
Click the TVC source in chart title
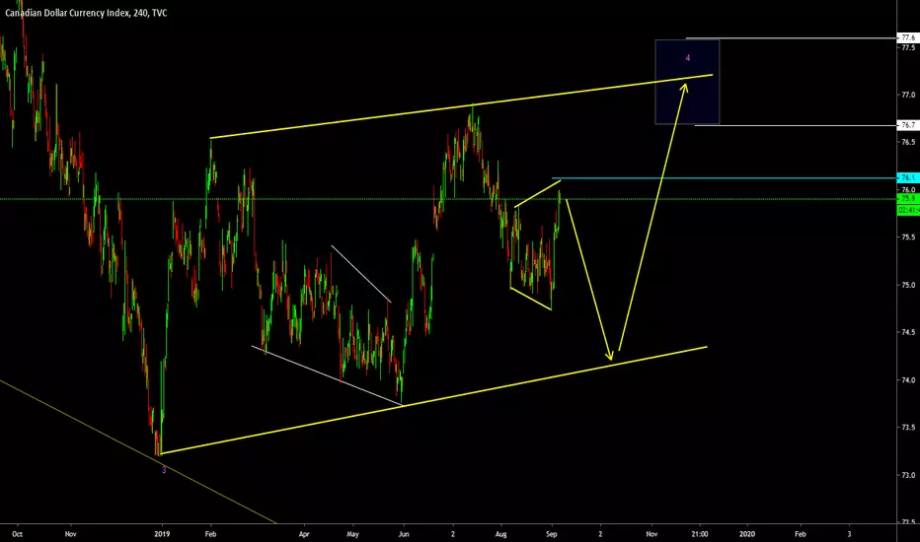coord(160,12)
